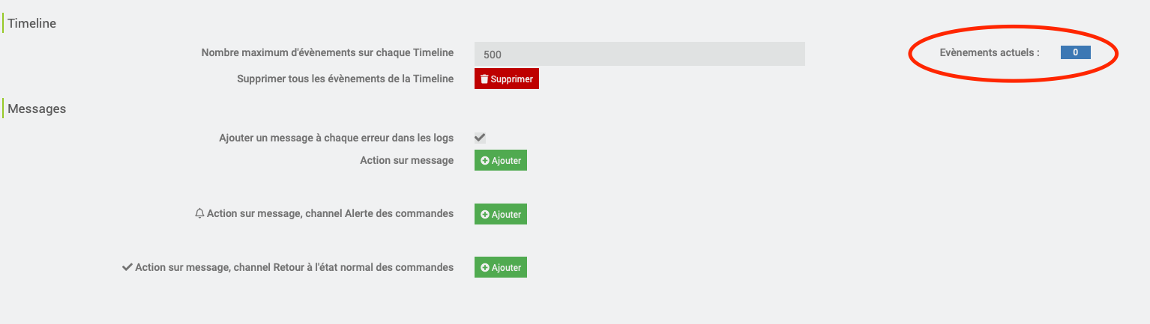1150x324 pixels.
Task: Click the plus icon beside Action sur message
Action: coord(485,161)
